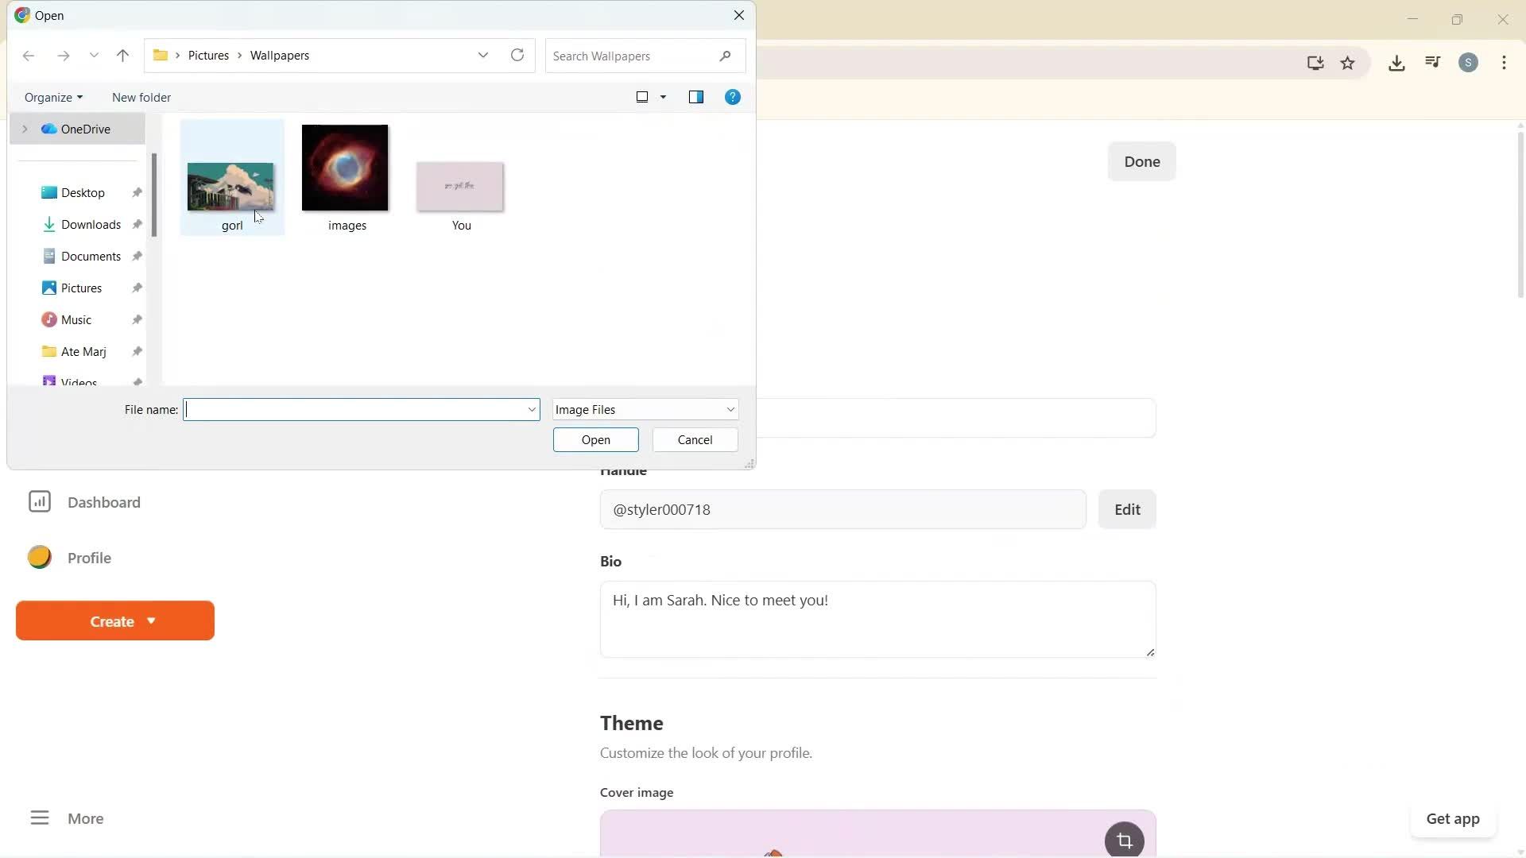This screenshot has height=858, width=1526.
Task: Open the Help question mark in the Open dialog
Action: 732,97
